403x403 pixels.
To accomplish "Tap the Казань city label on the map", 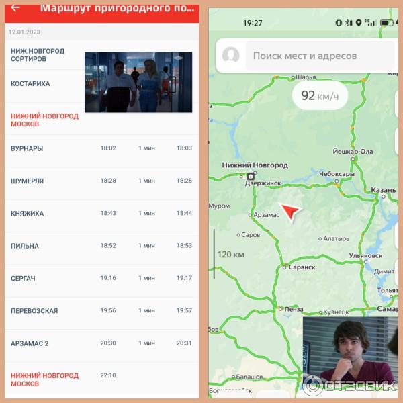I will click(x=384, y=190).
